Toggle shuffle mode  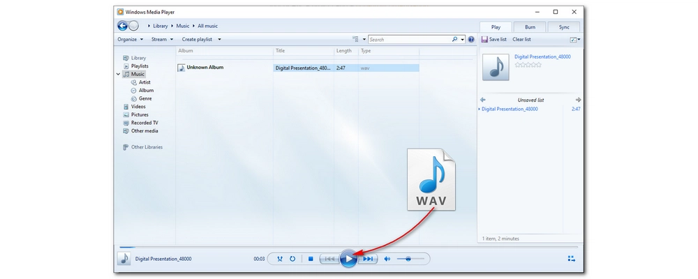point(280,259)
